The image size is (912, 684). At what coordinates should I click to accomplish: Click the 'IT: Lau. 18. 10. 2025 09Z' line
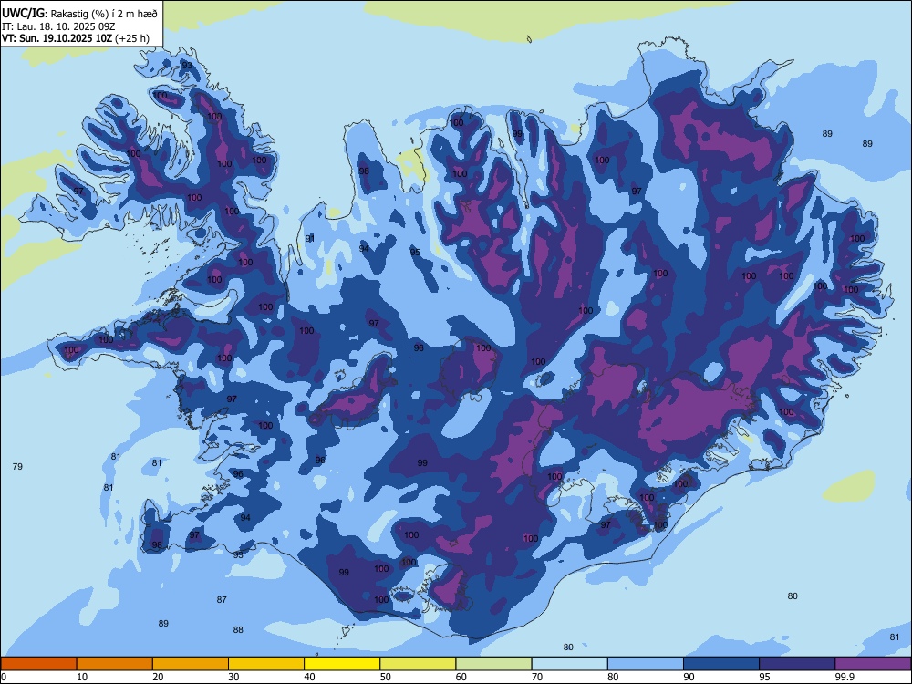coord(58,26)
